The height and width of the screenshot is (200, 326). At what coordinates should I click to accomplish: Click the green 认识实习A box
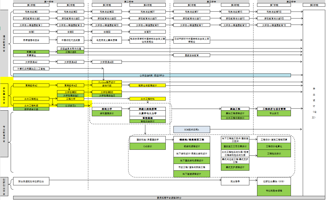click(70, 105)
